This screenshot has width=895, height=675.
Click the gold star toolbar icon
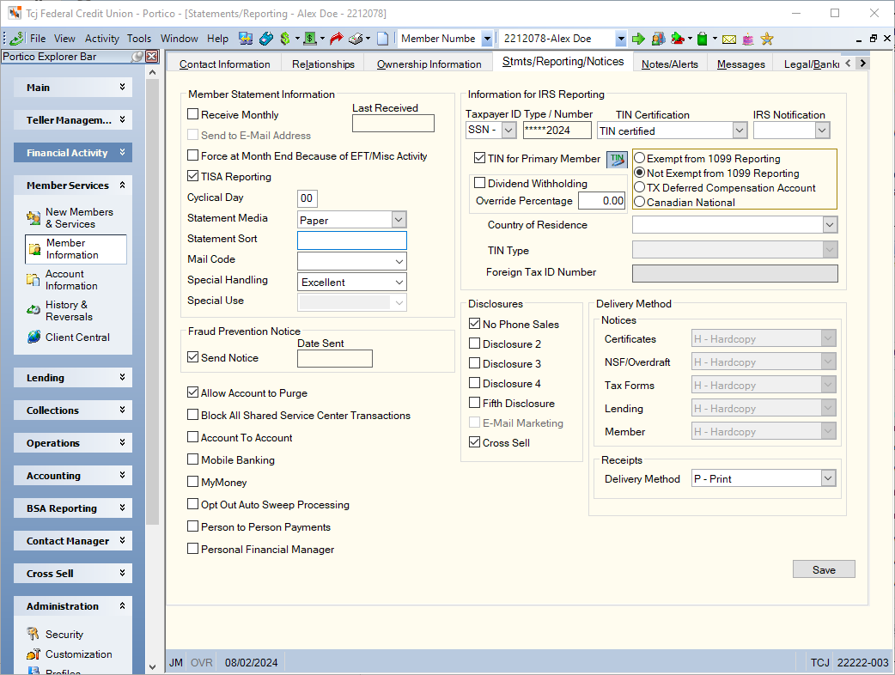click(x=766, y=39)
